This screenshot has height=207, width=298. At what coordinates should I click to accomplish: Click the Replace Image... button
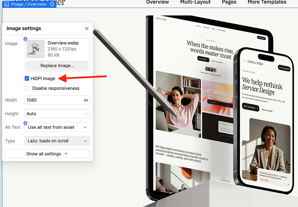coord(57,66)
